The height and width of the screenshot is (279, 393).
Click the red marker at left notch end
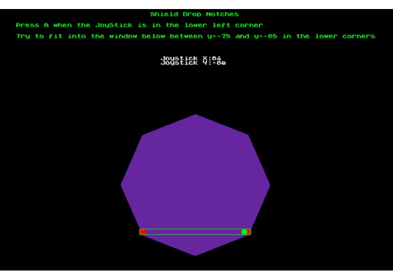click(x=143, y=232)
